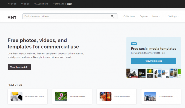The width and height of the screenshot is (185, 108).
Task: Open the Collections link
Action: pos(129,16)
